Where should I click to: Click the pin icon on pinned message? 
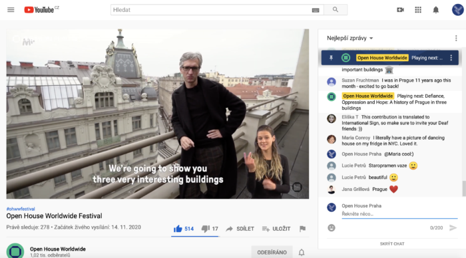tap(331, 58)
